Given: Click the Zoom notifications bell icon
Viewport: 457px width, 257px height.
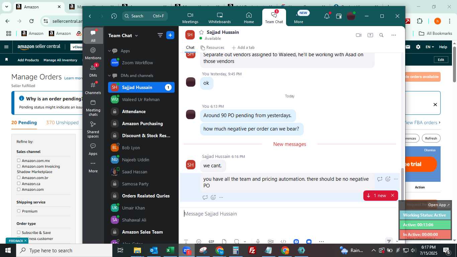Looking at the screenshot, I should pos(327,16).
